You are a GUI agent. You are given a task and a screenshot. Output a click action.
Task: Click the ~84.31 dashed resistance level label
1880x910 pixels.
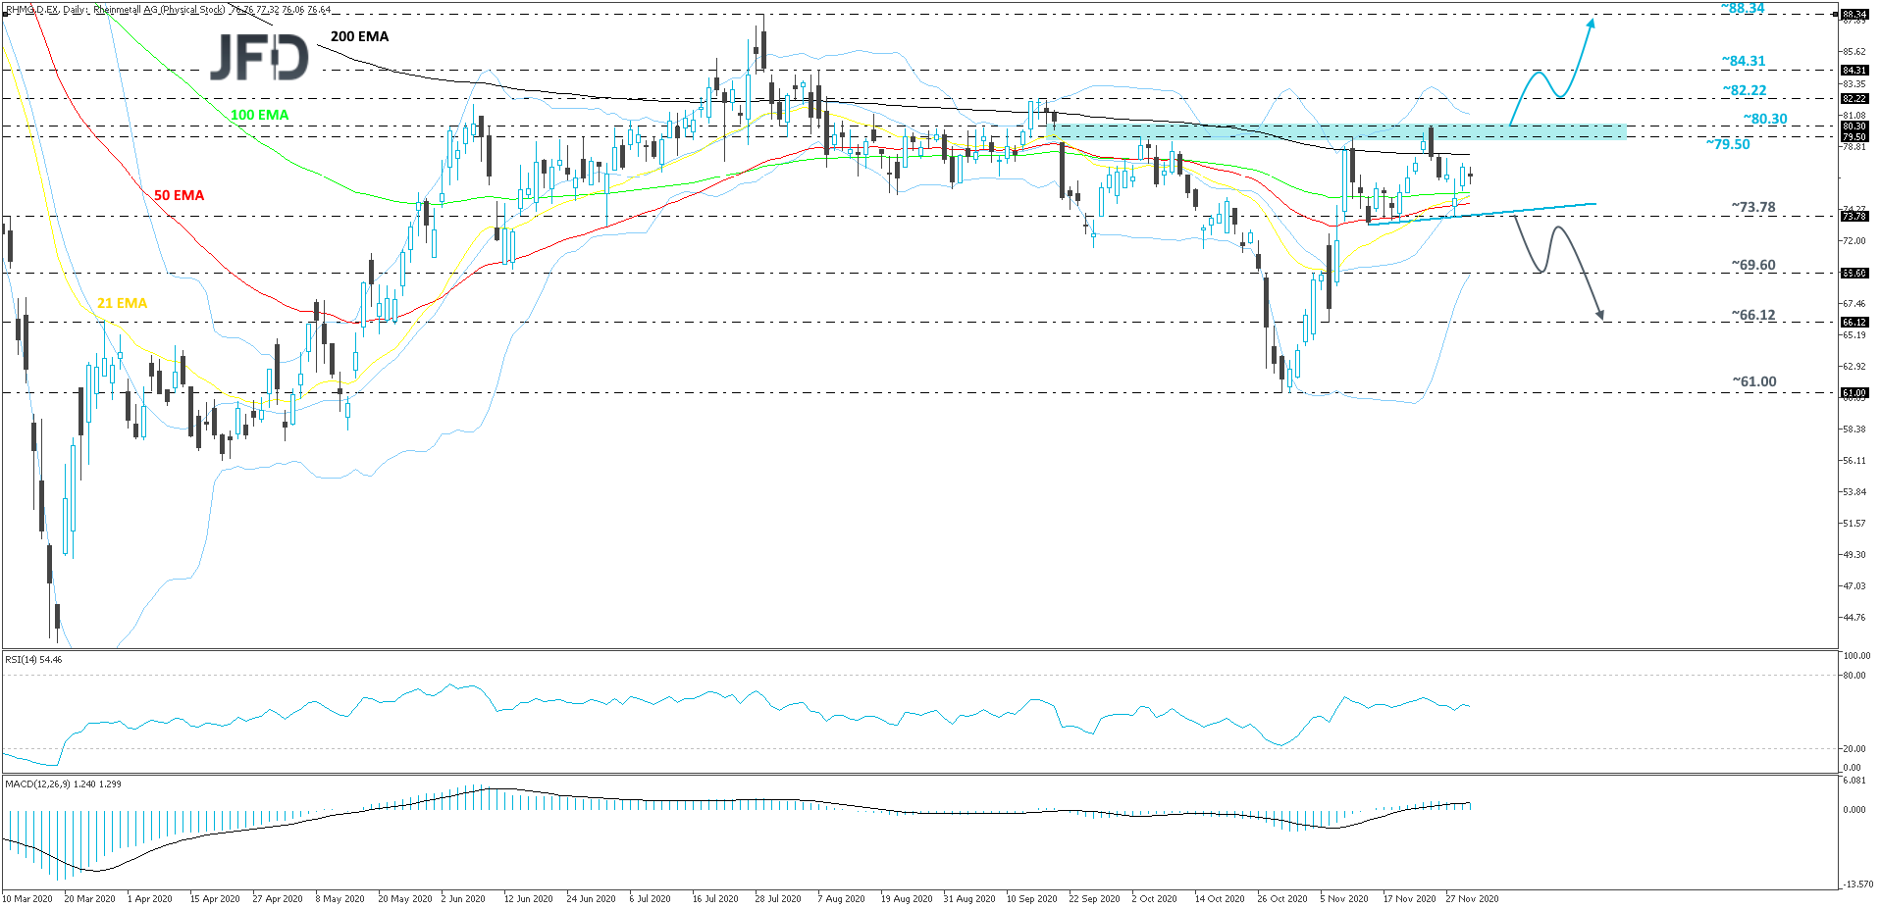(1742, 61)
